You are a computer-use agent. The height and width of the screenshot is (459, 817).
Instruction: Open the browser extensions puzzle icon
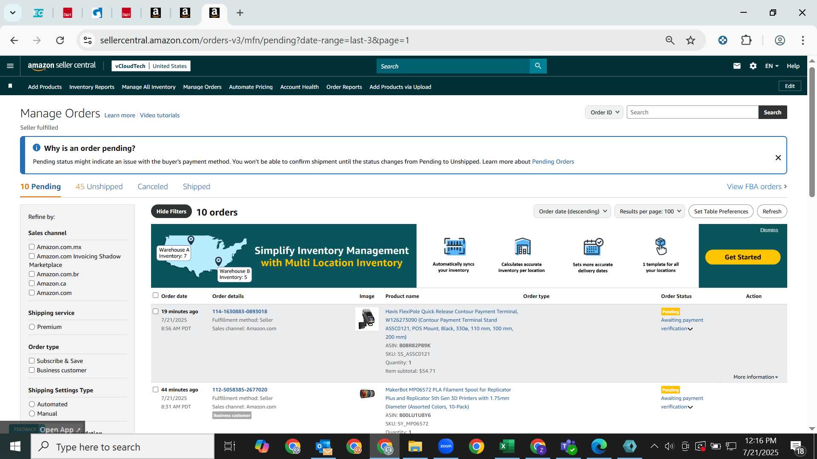pyautogui.click(x=746, y=40)
